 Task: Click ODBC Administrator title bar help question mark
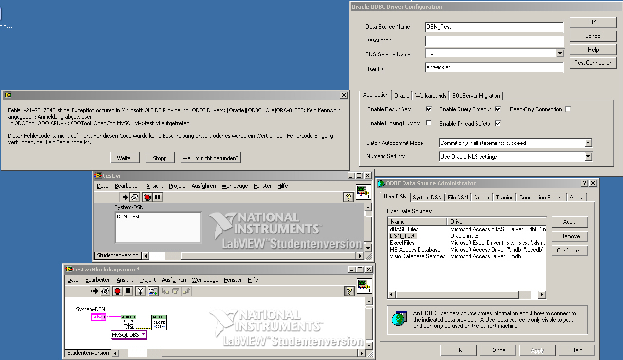(585, 183)
